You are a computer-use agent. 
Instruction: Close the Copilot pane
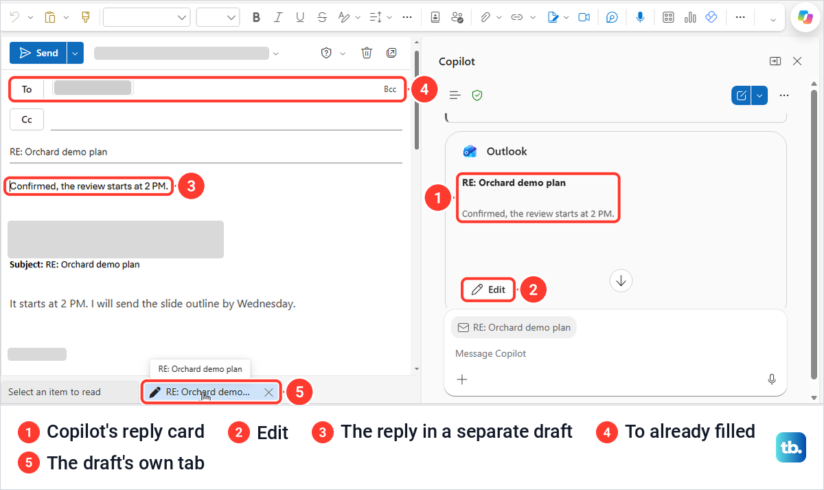(x=797, y=61)
